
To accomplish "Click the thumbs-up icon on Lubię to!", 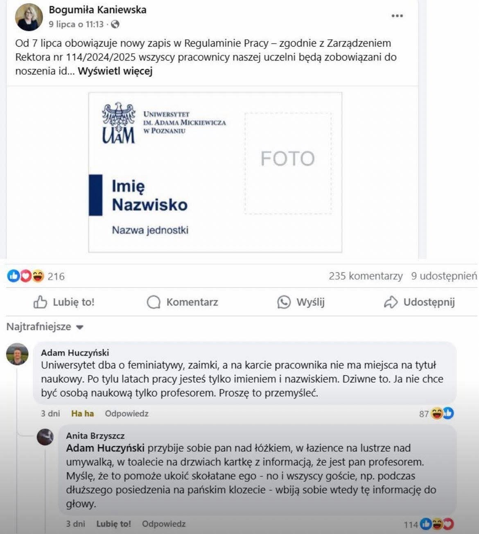I will (40, 302).
